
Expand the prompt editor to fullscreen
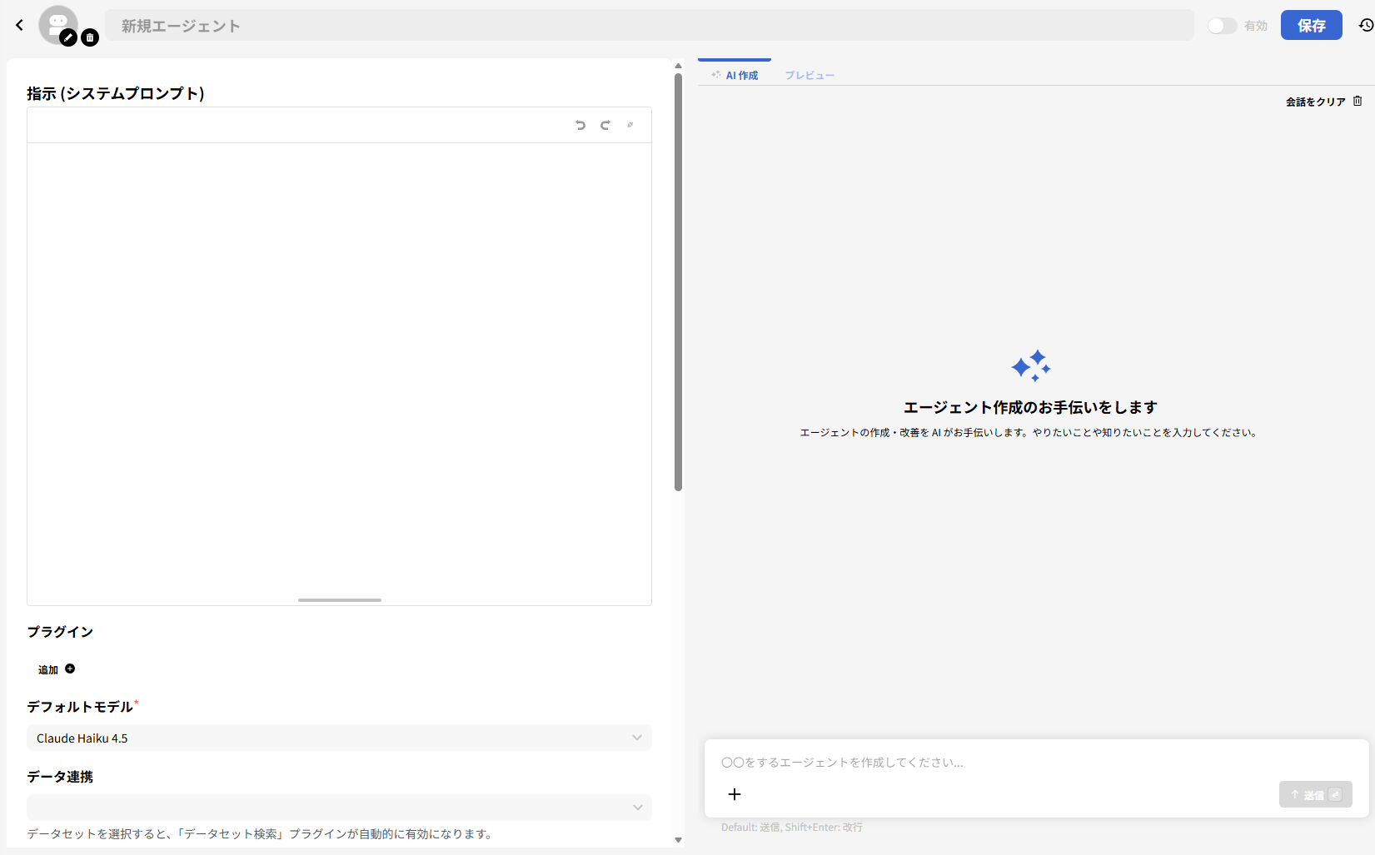(x=630, y=125)
